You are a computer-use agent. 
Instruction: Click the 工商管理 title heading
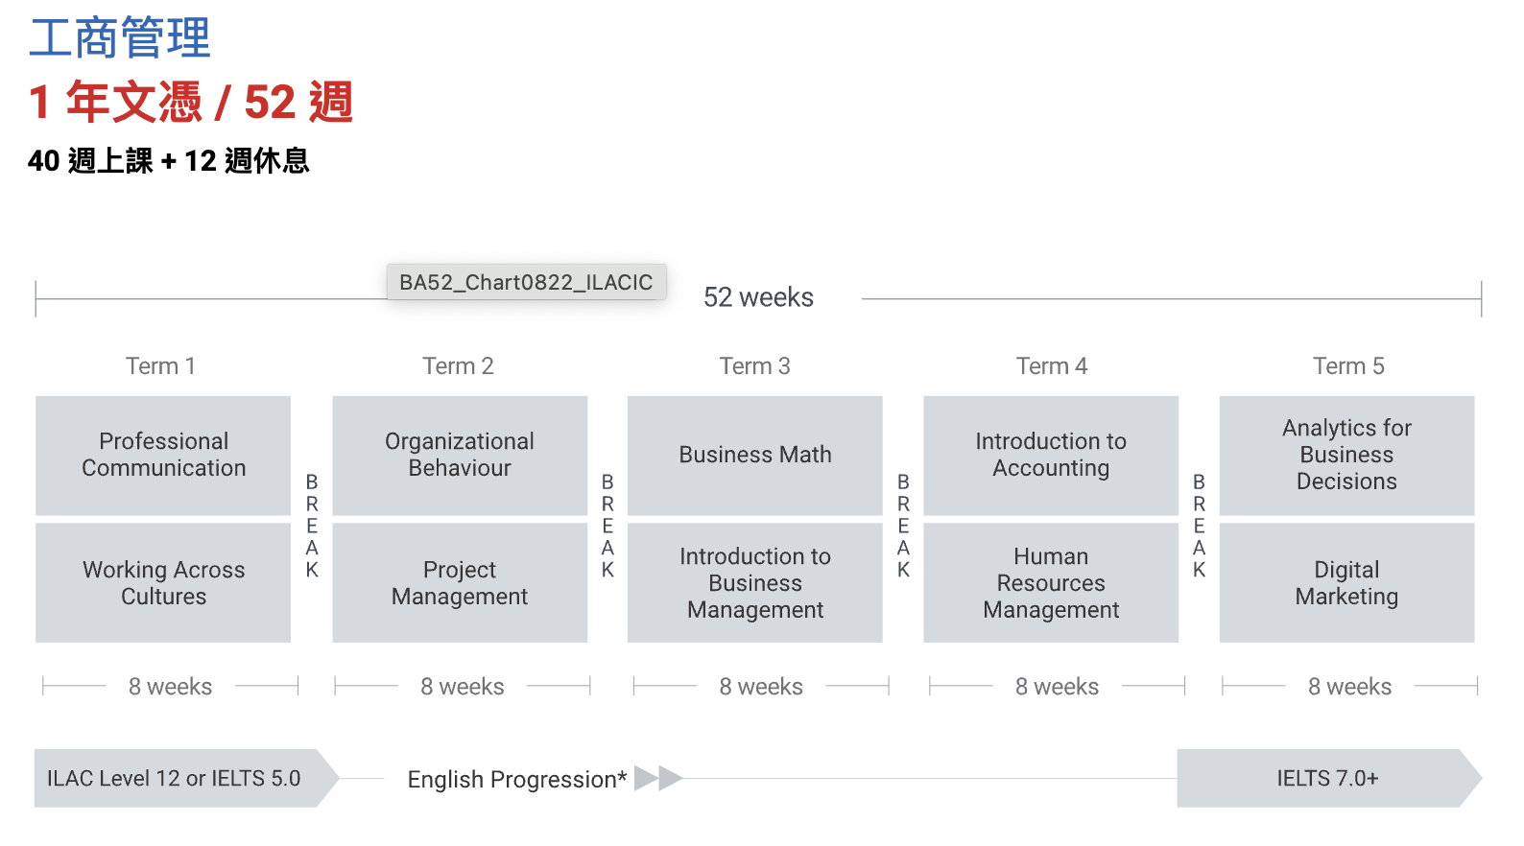click(x=120, y=38)
